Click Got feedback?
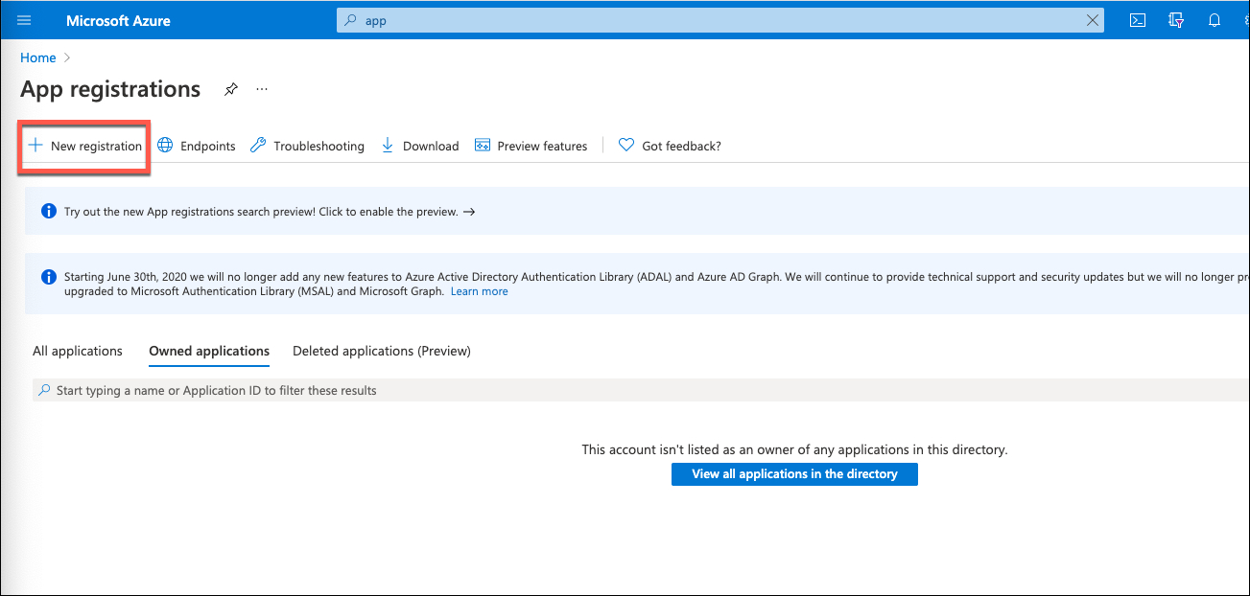 click(x=670, y=146)
